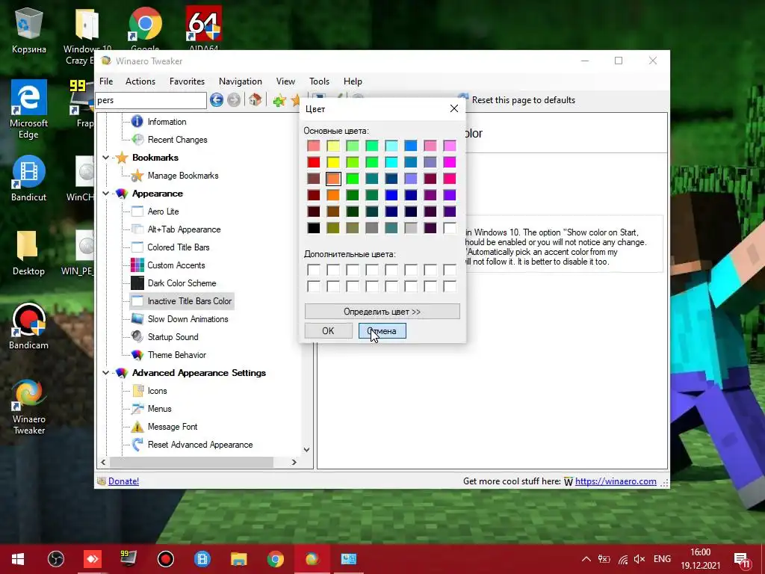Open Корзина recycle bin on desktop
This screenshot has height=574, width=765.
pos(29,31)
